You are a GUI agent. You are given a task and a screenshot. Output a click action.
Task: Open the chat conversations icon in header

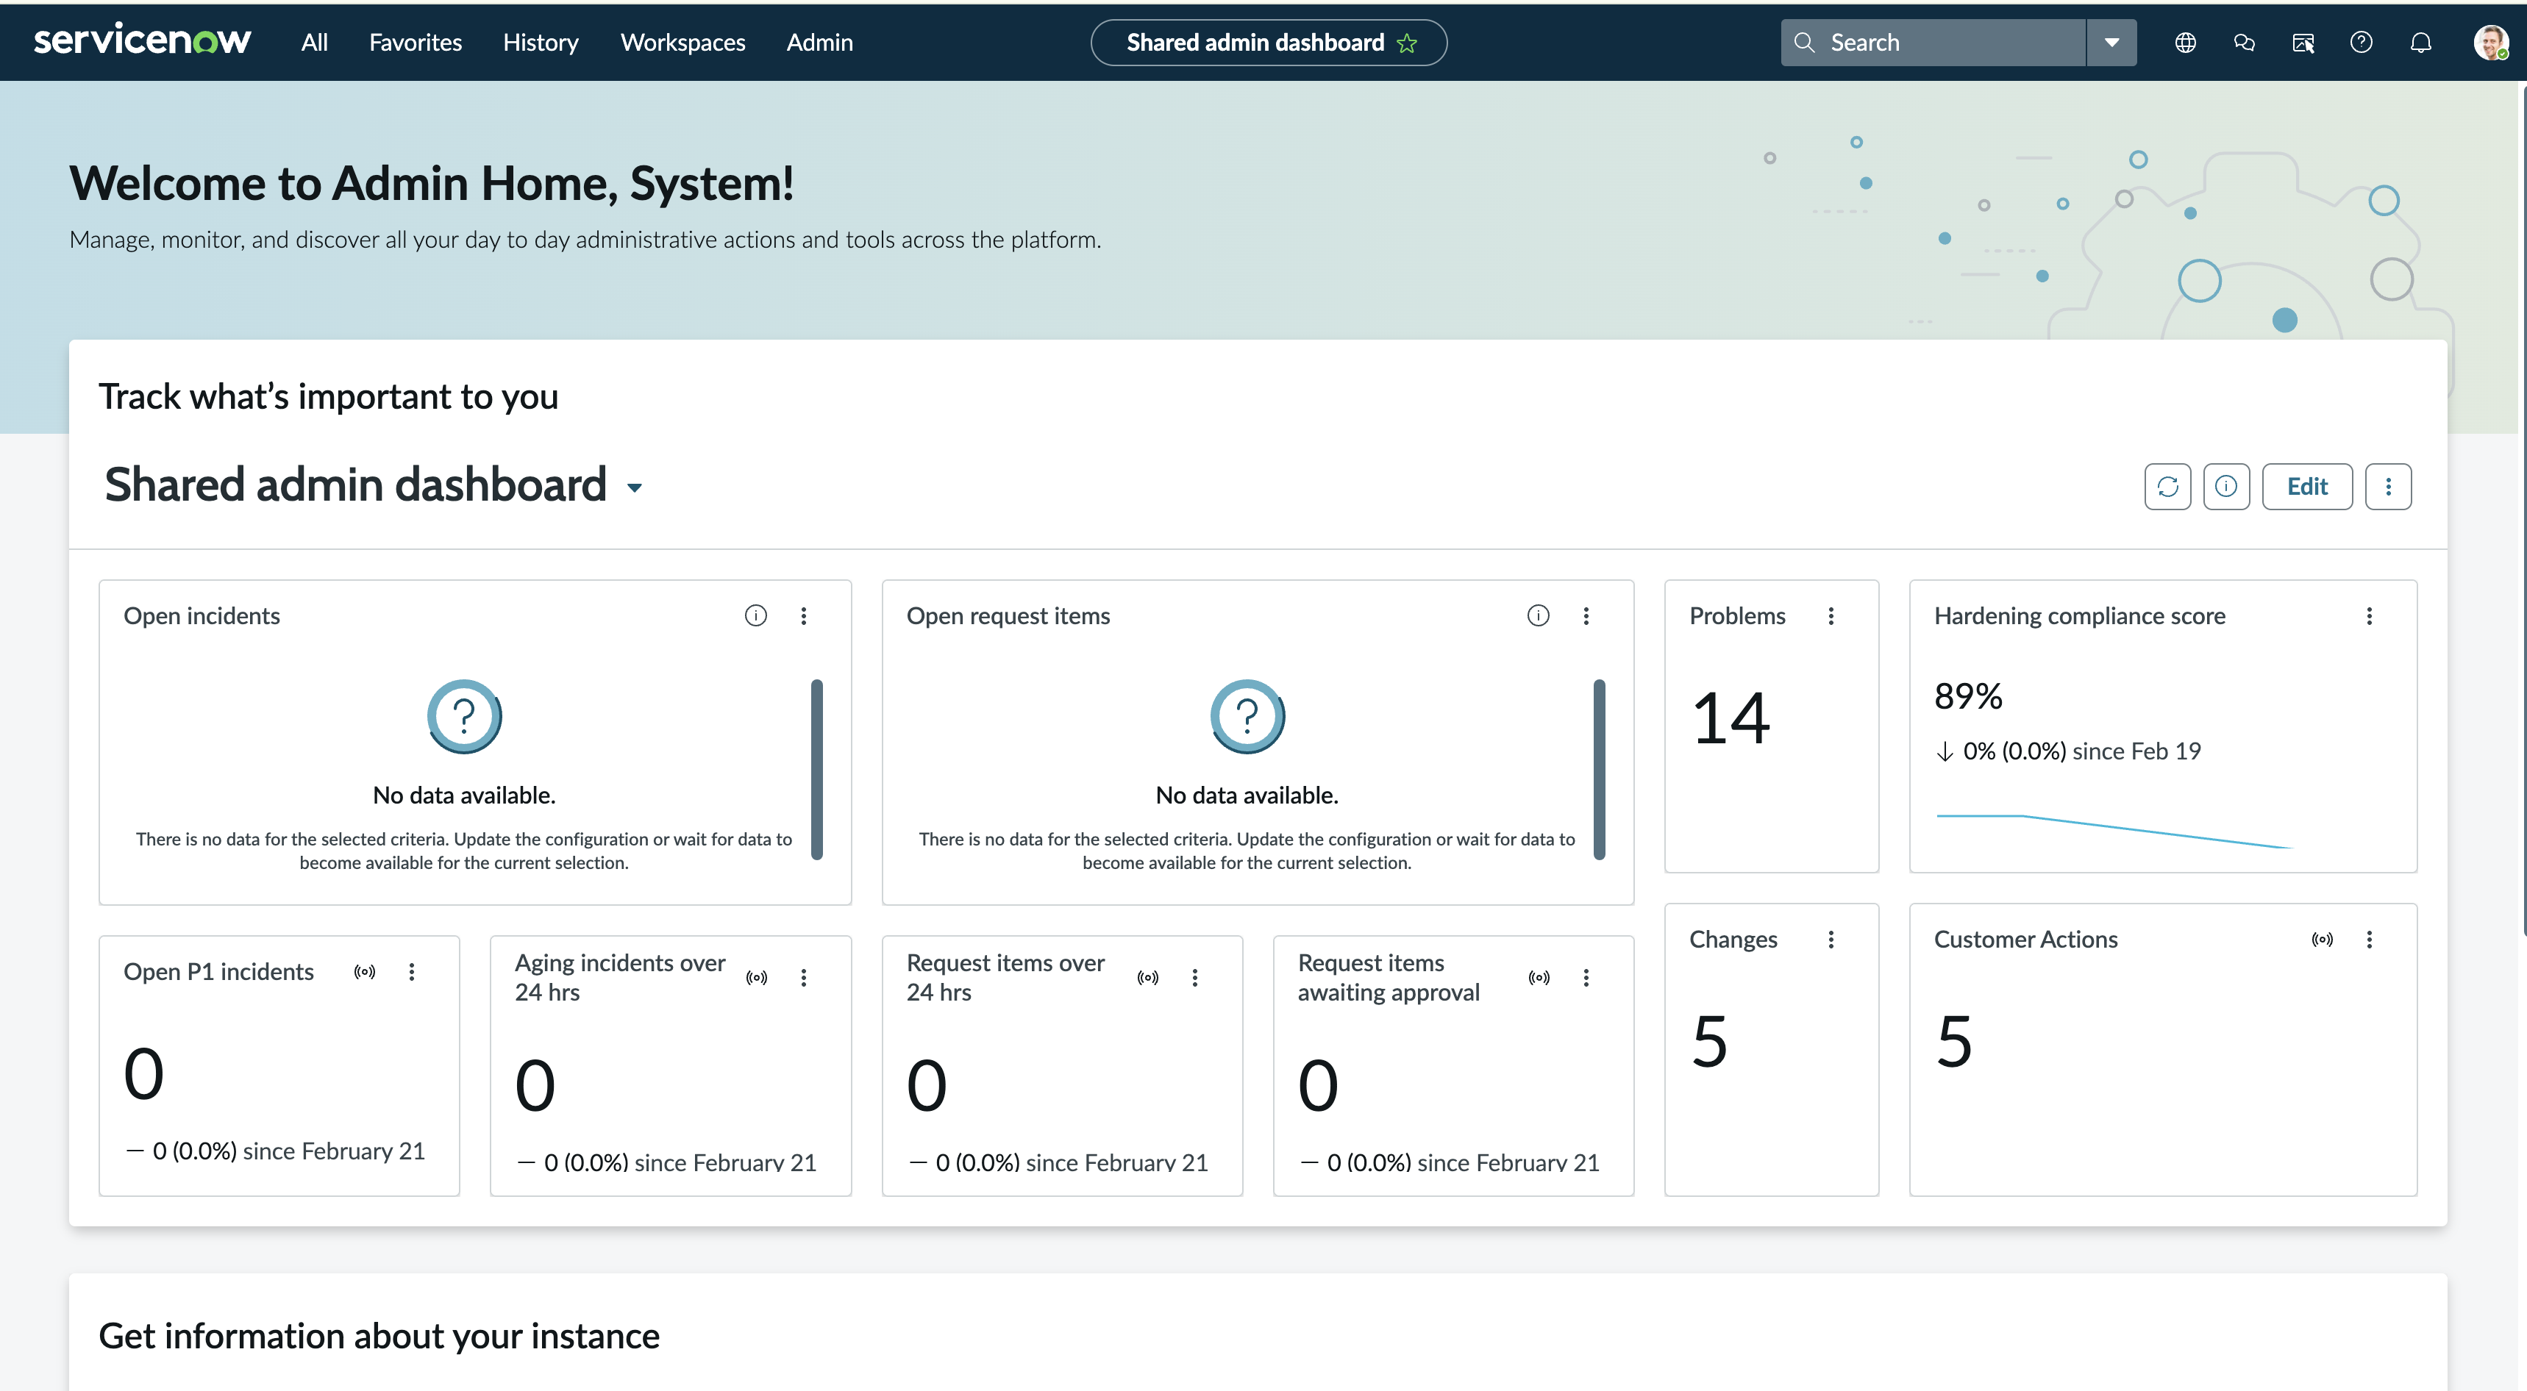[2244, 42]
